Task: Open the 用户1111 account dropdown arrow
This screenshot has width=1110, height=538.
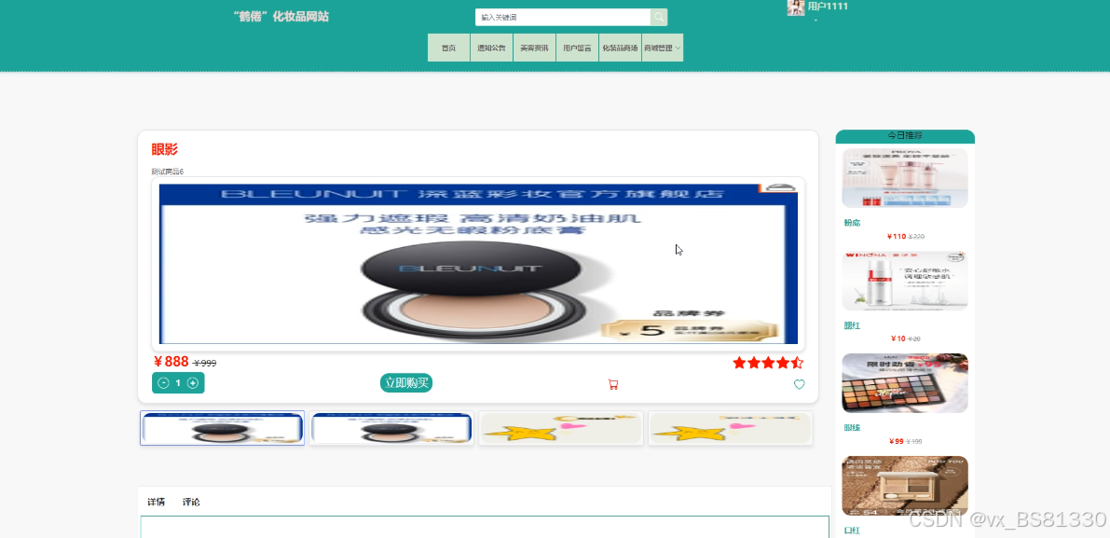Action: coord(815,21)
